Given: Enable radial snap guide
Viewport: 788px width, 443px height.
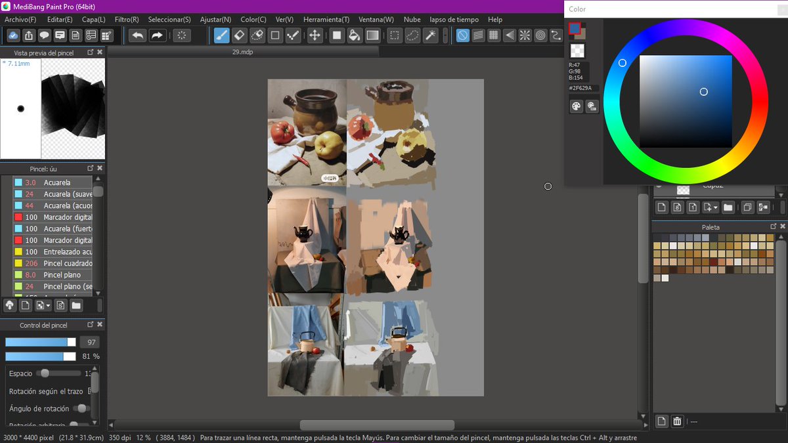Looking at the screenshot, I should [525, 35].
